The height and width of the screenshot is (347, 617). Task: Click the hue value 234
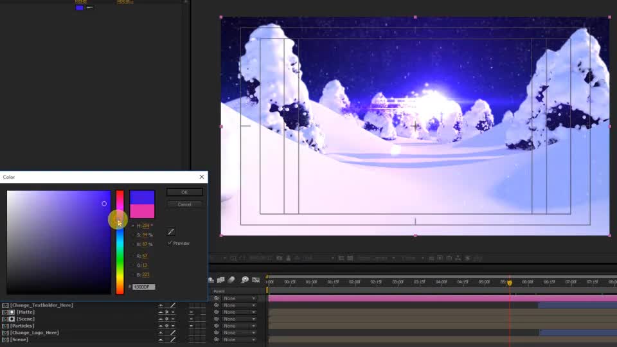click(x=146, y=226)
